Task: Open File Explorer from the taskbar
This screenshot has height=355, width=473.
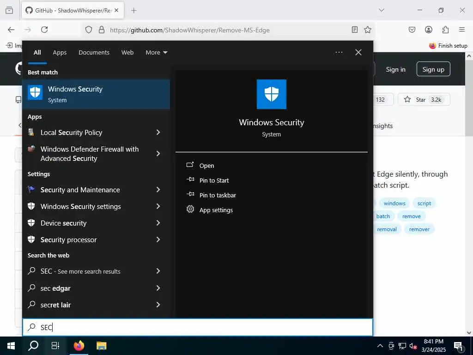Action: 101,346
